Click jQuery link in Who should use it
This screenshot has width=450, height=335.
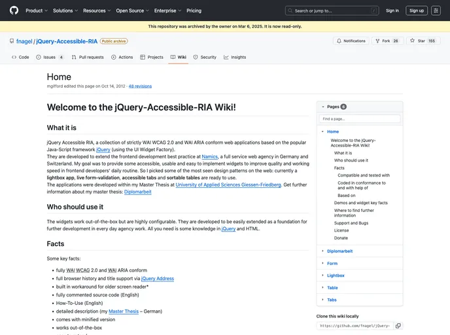pyautogui.click(x=228, y=229)
